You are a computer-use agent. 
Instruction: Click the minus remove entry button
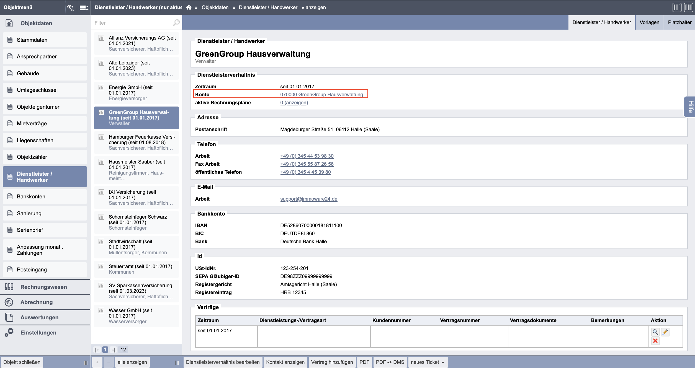click(x=109, y=362)
